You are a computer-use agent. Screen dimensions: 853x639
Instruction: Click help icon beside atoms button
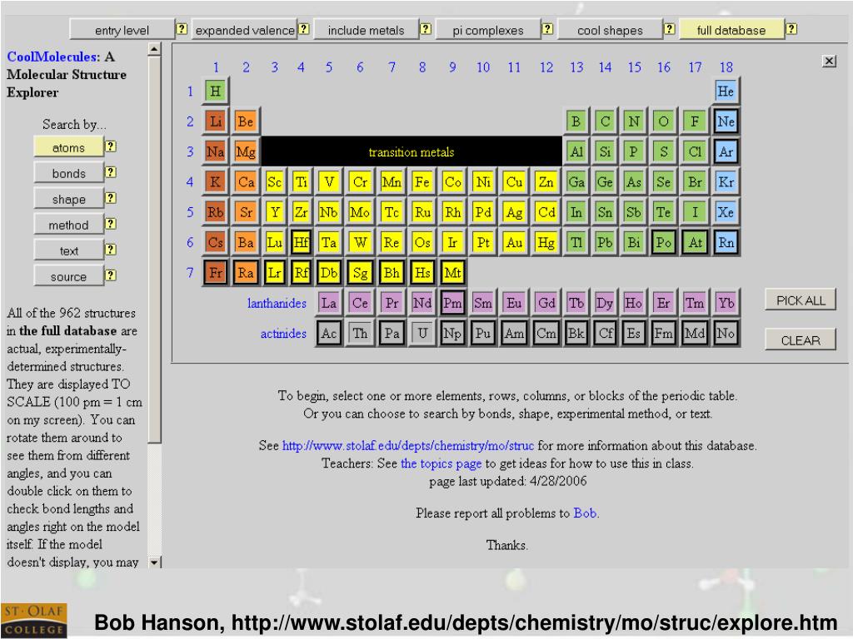111,146
